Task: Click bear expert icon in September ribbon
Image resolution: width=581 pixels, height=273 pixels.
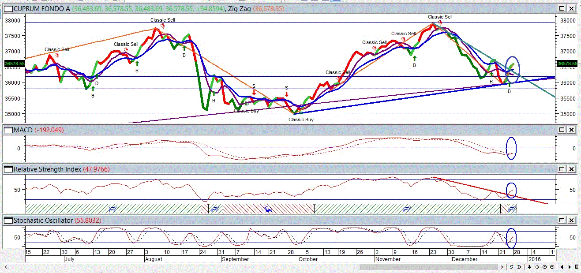Action: pyautogui.click(x=267, y=209)
